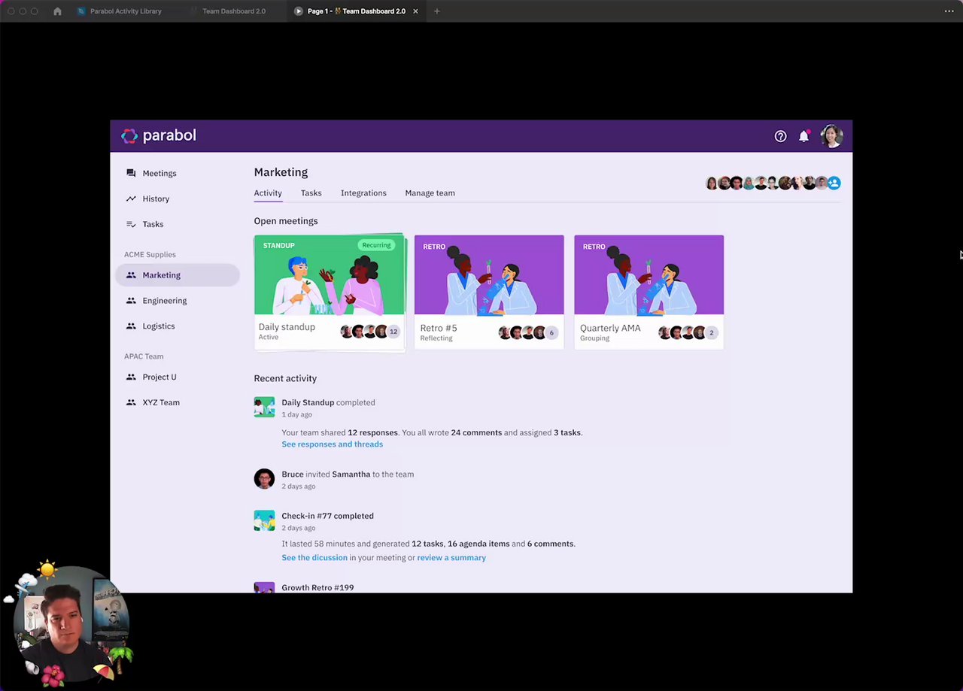Open the Quarterly AMA meeting card

[649, 292]
